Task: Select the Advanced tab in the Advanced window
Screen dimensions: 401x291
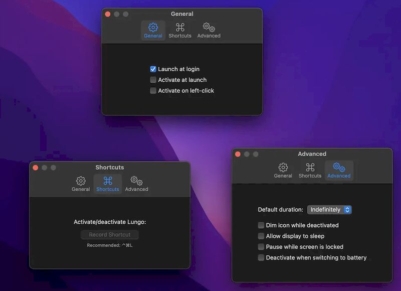Action: pos(339,171)
